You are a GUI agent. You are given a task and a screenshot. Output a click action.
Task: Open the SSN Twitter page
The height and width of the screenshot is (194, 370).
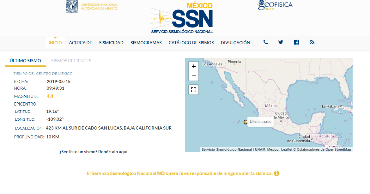(281, 42)
